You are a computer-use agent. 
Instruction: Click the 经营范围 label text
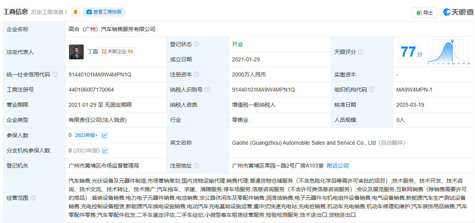click(x=17, y=198)
